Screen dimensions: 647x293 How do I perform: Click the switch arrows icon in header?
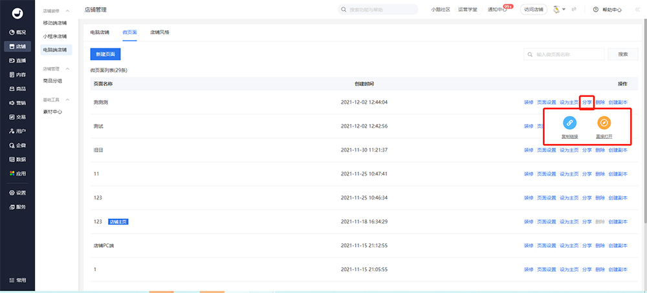tap(573, 10)
